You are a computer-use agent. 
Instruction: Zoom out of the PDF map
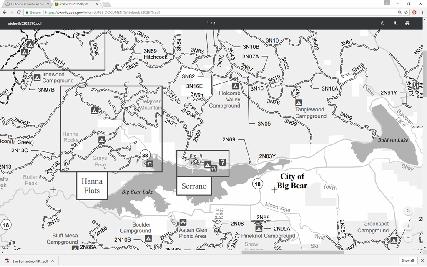[x=408, y=237]
